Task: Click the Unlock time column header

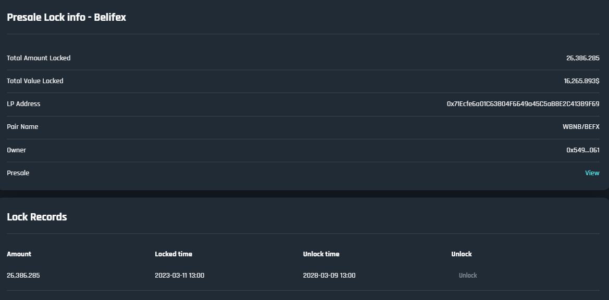Action: tap(321, 254)
